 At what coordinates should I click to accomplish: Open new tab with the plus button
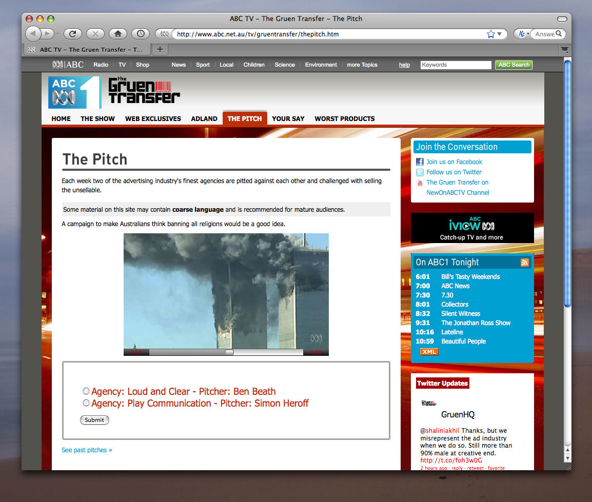click(160, 49)
